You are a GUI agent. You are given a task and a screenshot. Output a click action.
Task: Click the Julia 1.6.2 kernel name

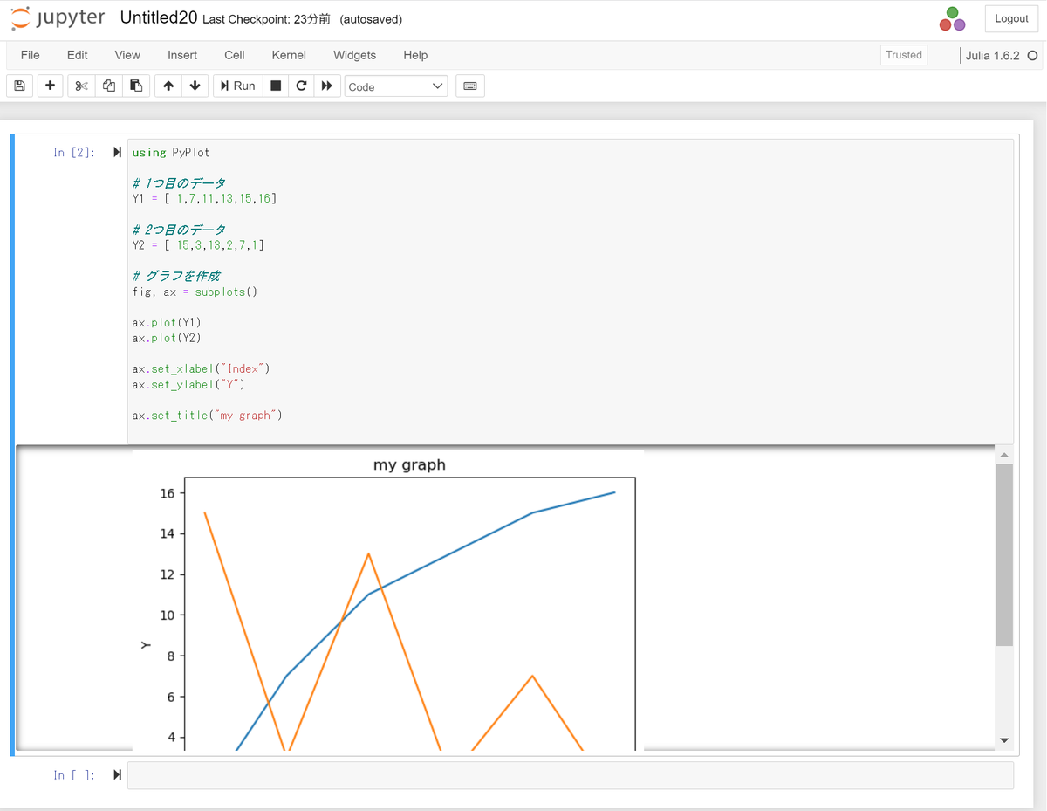[x=992, y=55]
